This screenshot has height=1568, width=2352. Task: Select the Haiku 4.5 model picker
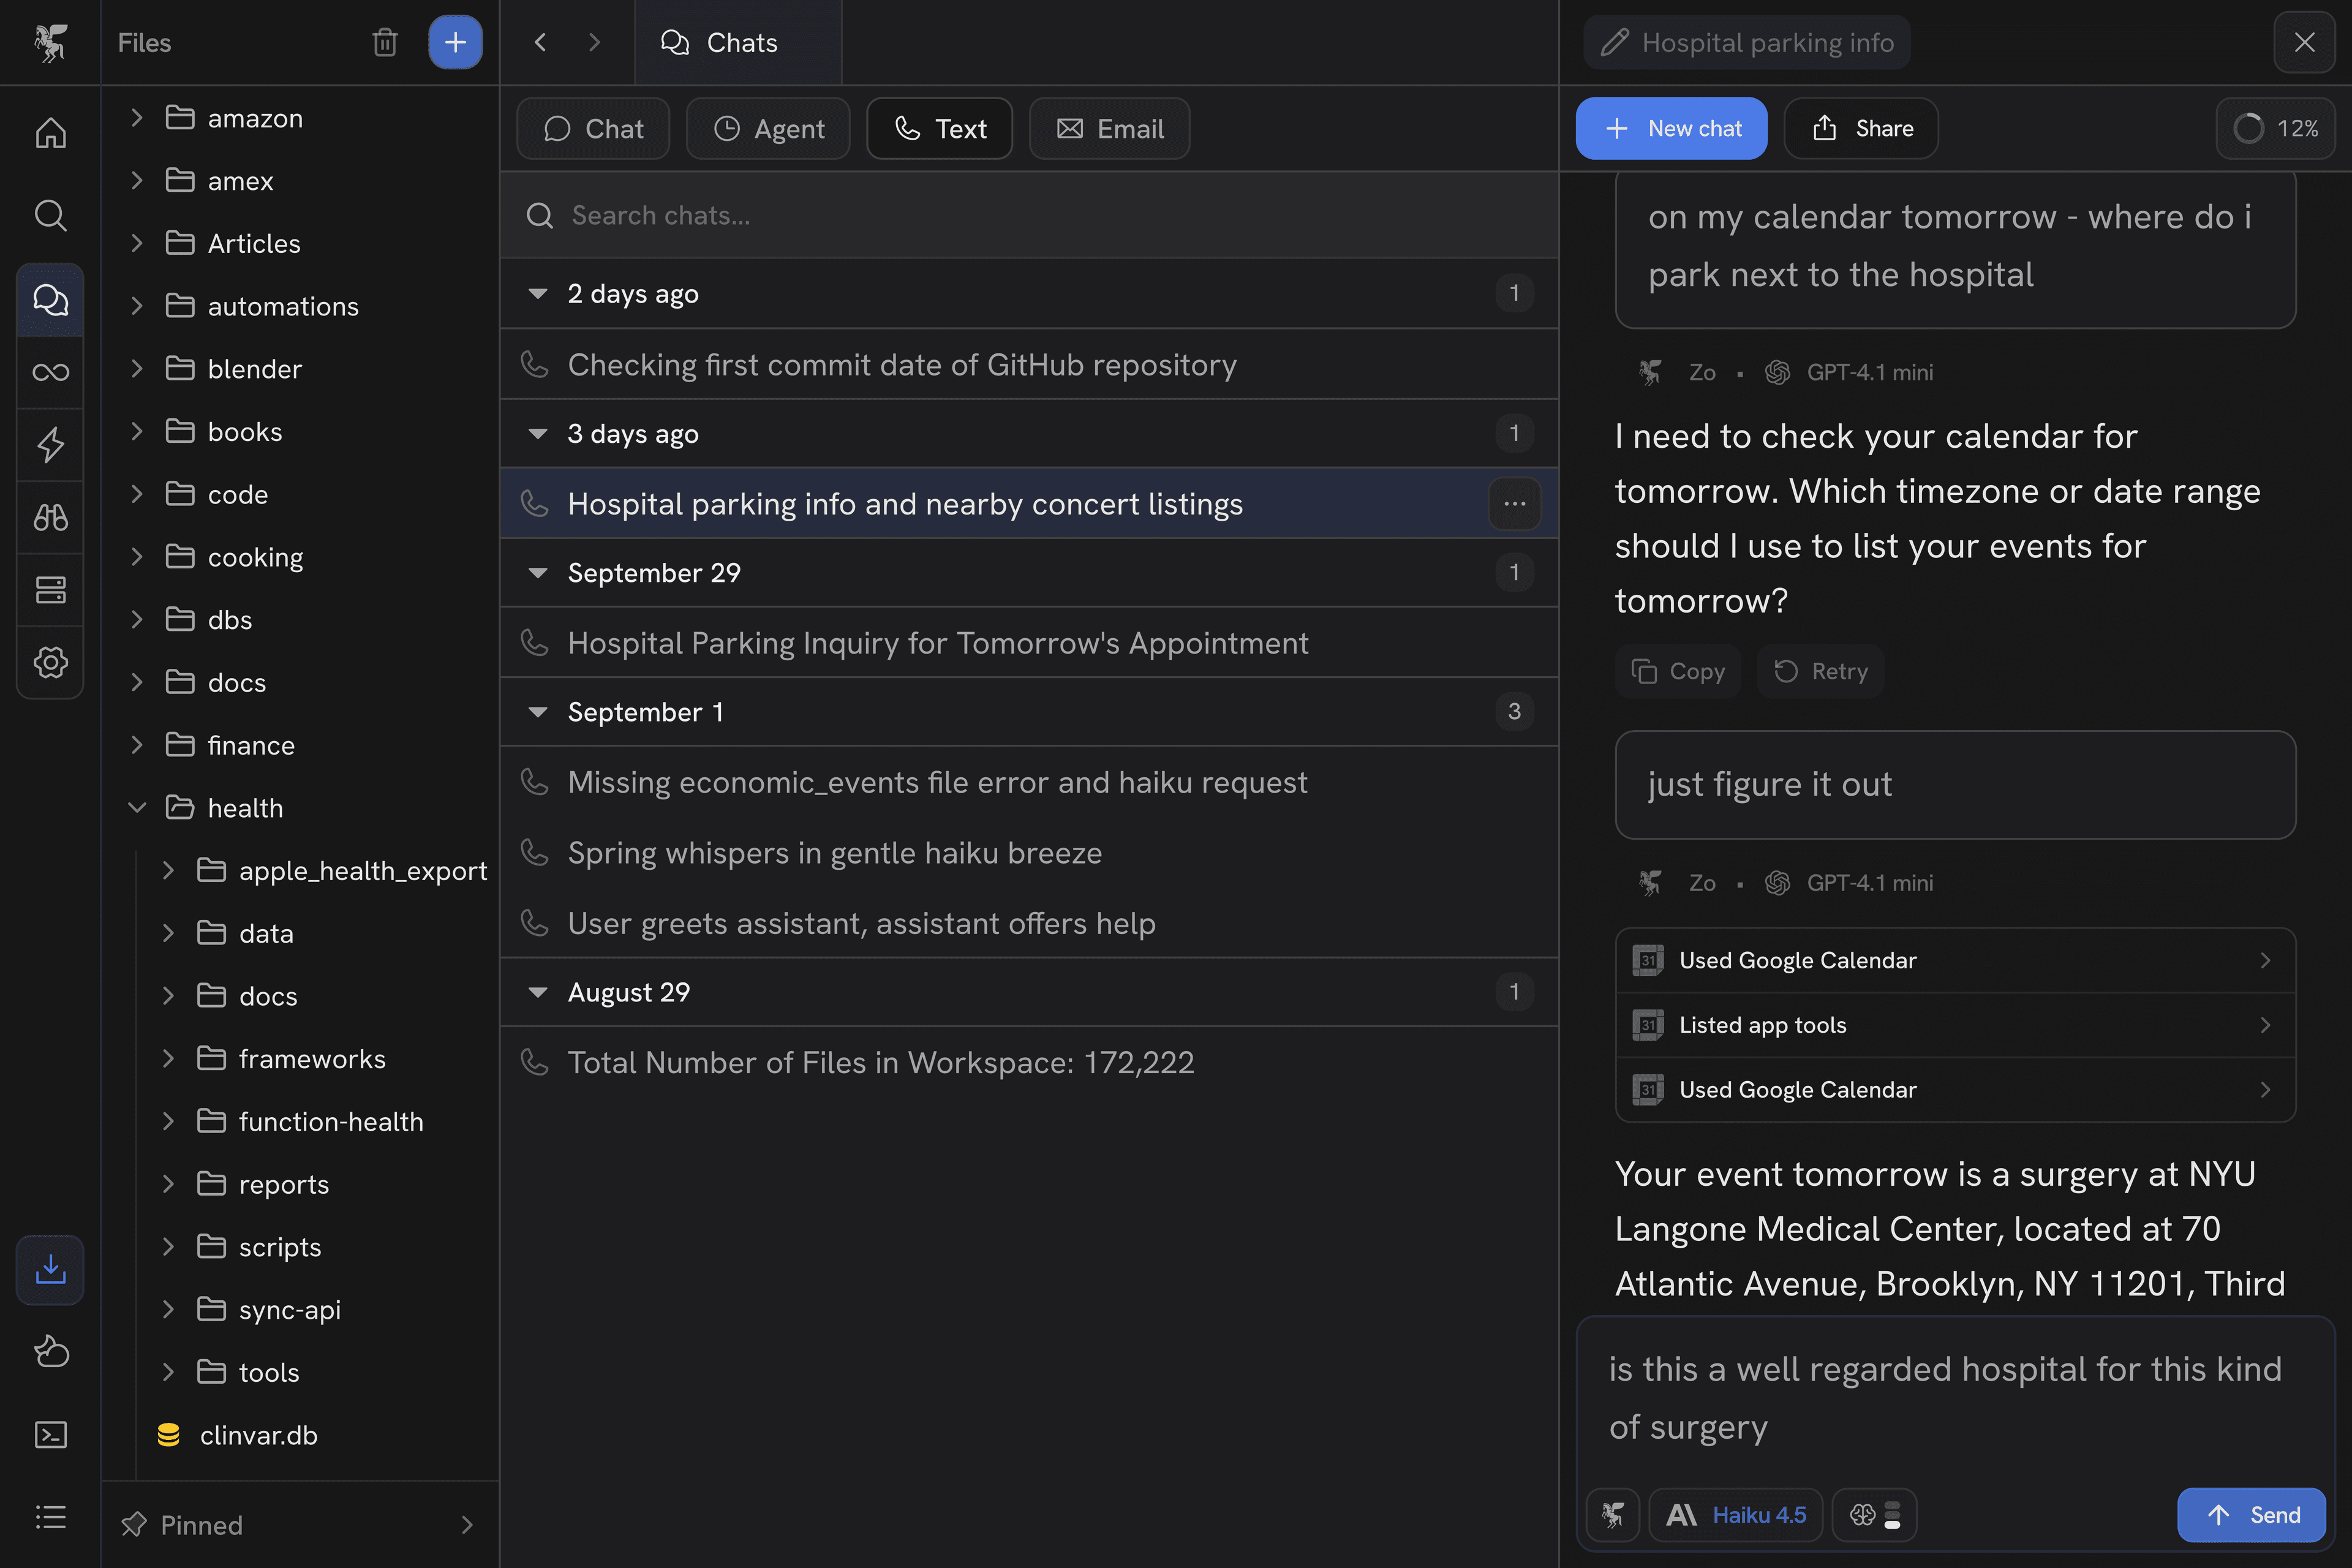(x=1736, y=1515)
